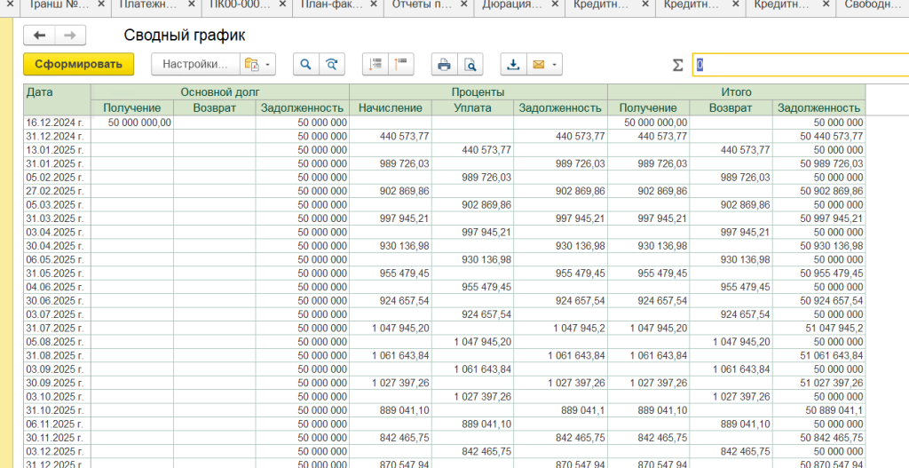Viewport: 909px width, 468px height.
Task: Click the Сформировать button
Action: pyautogui.click(x=78, y=64)
